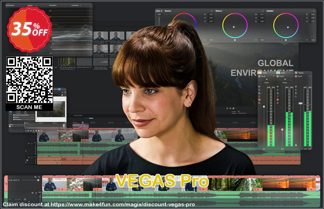Expand the pan triangle on second Audio channel
Viewport: 324px width, 209px height.
click(x=285, y=79)
